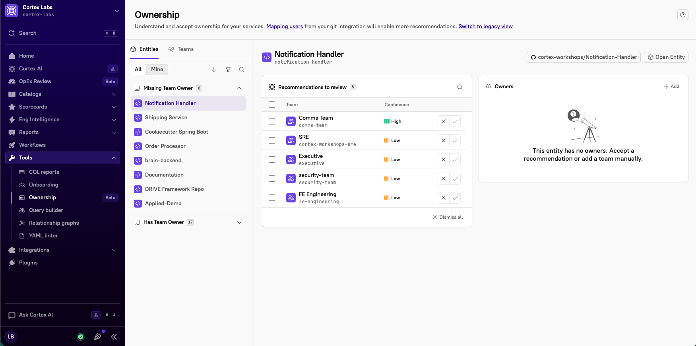This screenshot has width=696, height=346.
Task: Open the entity filter funnel icon
Action: pos(228,70)
